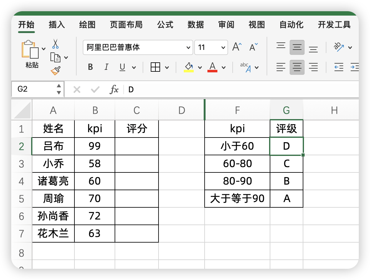370x280 pixels.
Task: Open the Paste options arrow
Action: coord(44,49)
